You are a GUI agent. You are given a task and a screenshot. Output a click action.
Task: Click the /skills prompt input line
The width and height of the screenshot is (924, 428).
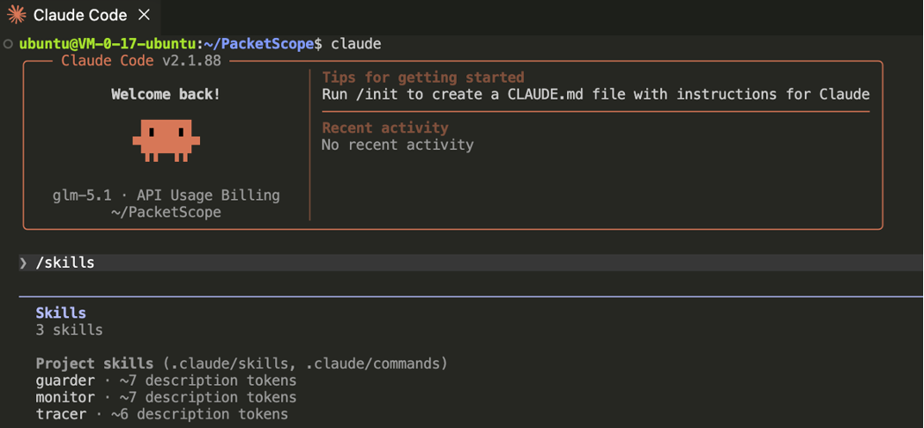point(471,262)
